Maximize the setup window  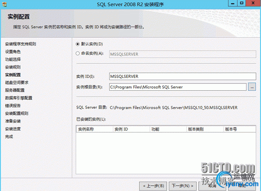coord(241,3)
